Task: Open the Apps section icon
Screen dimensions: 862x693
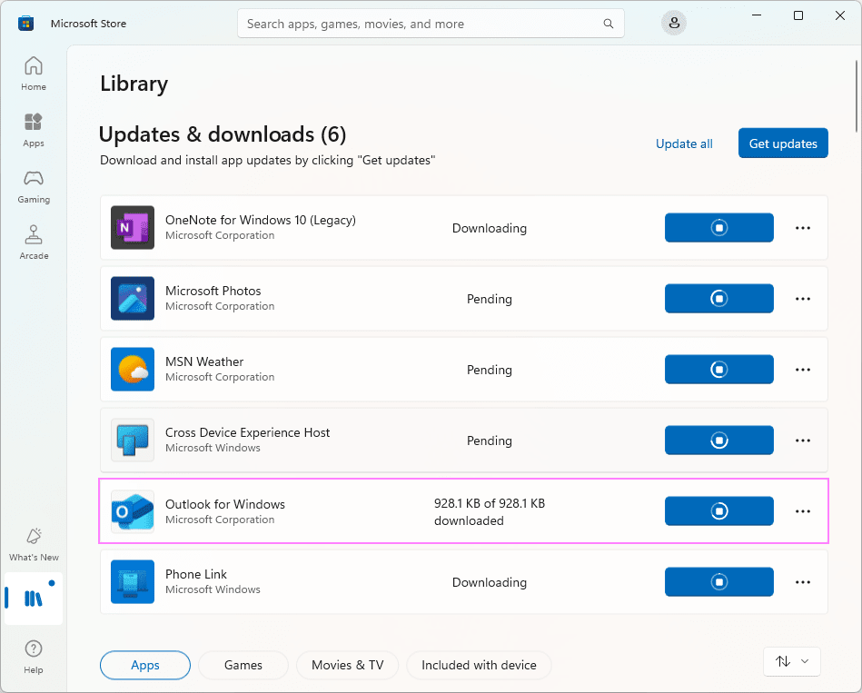Action: tap(34, 129)
